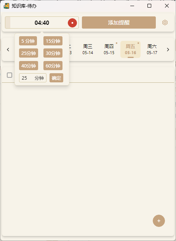The image size is (176, 241).
Task: Pick the 30分钟 timer preset
Action: pyautogui.click(x=53, y=53)
